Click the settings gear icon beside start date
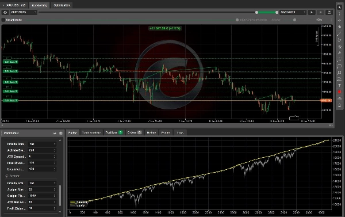345x217 pixels. pyautogui.click(x=5, y=12)
